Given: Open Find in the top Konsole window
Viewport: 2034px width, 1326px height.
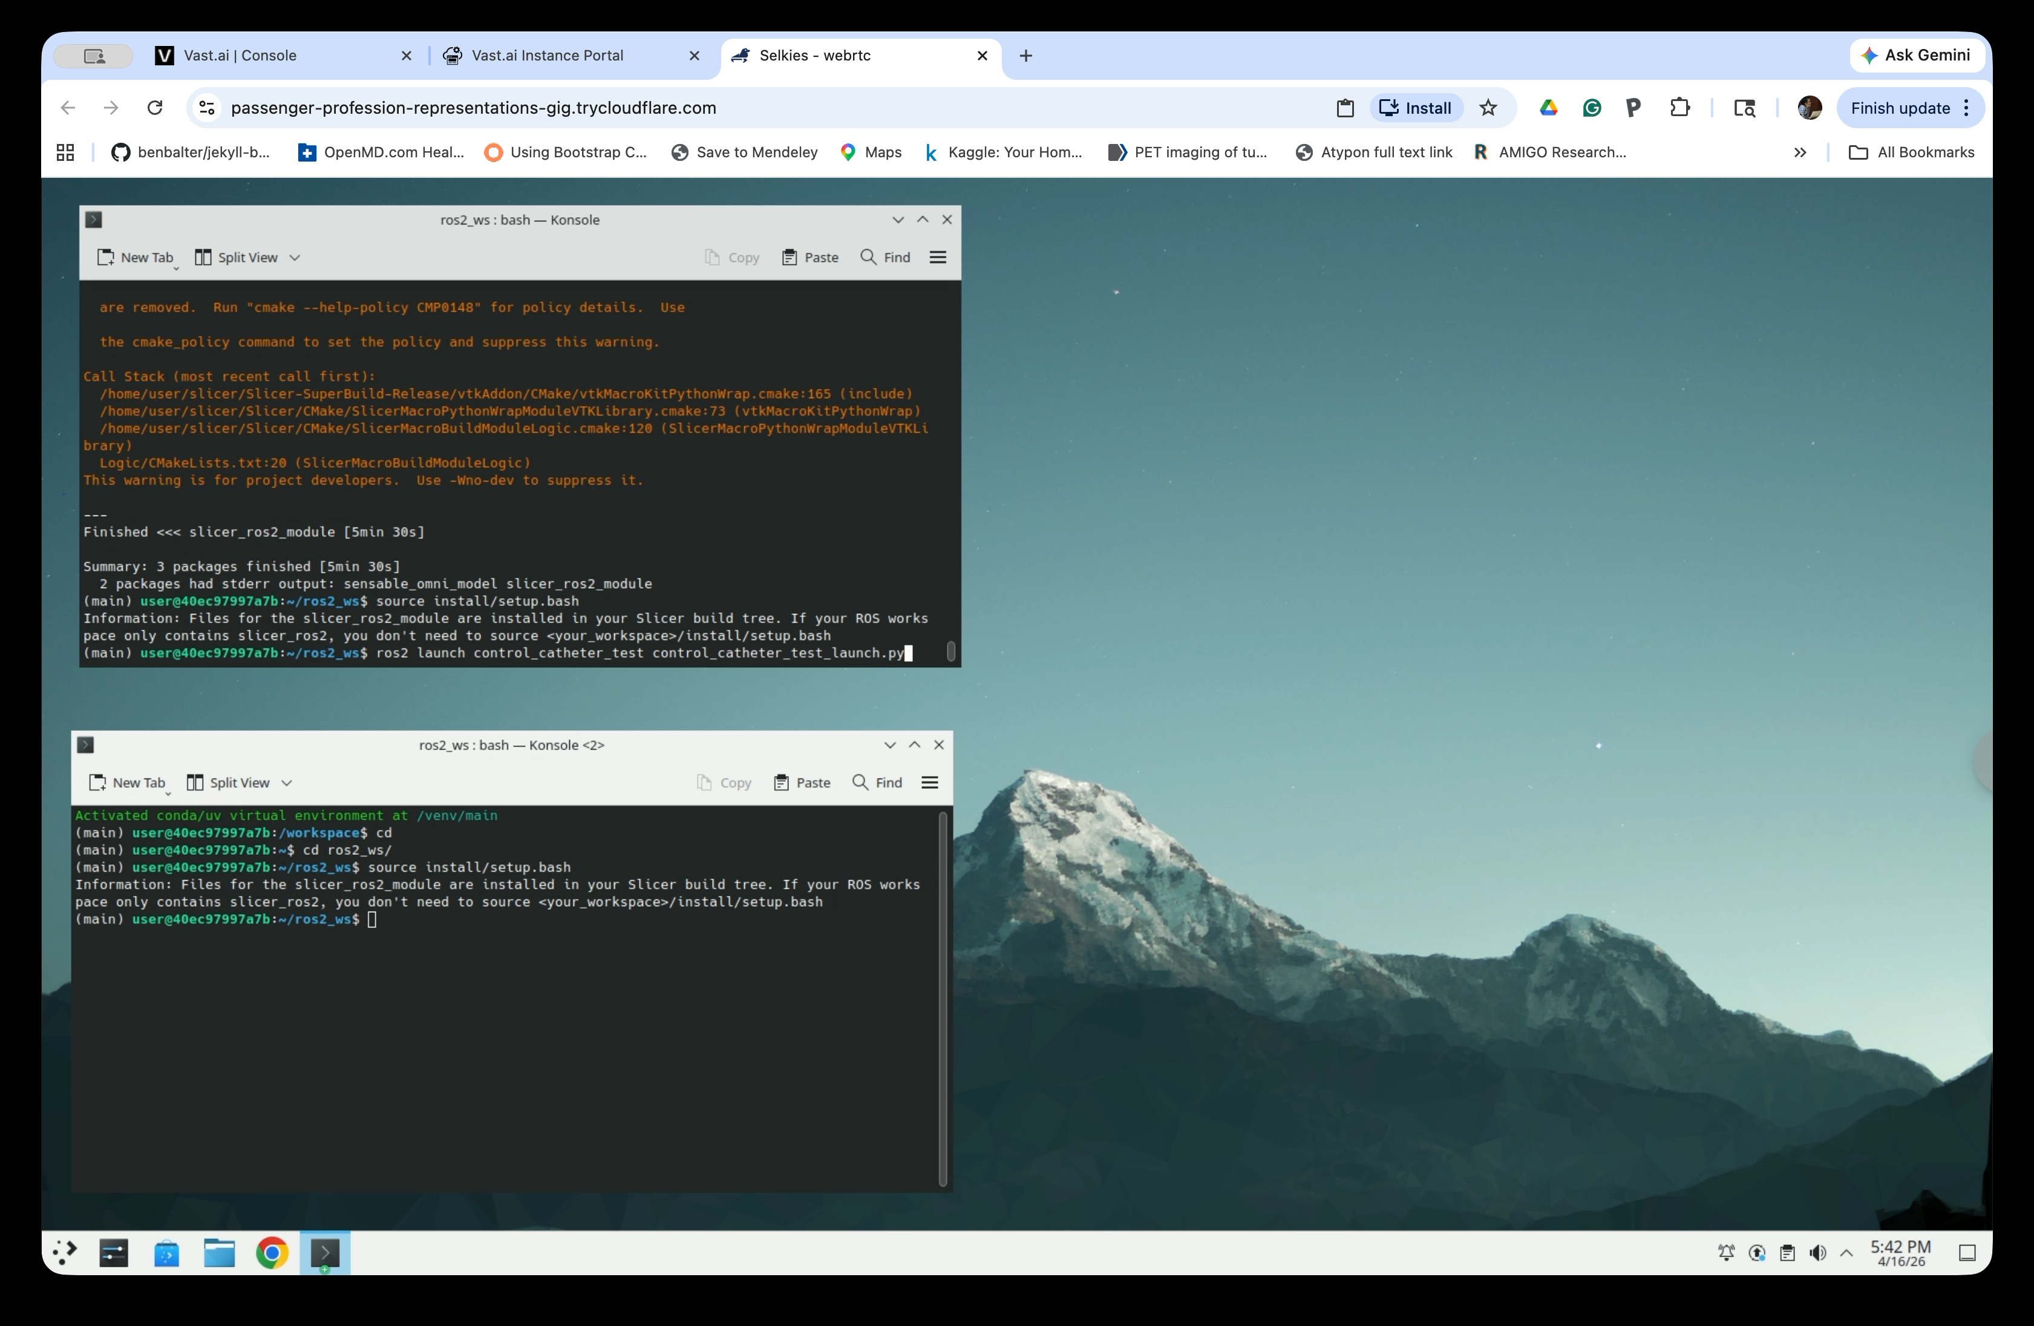Looking at the screenshot, I should [x=885, y=257].
